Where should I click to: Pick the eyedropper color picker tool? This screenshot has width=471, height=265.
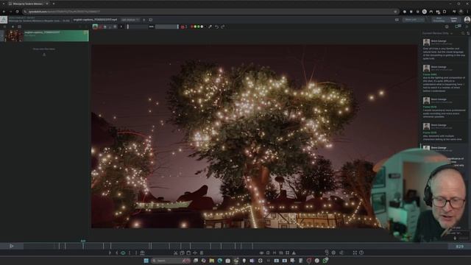[x=210, y=26]
